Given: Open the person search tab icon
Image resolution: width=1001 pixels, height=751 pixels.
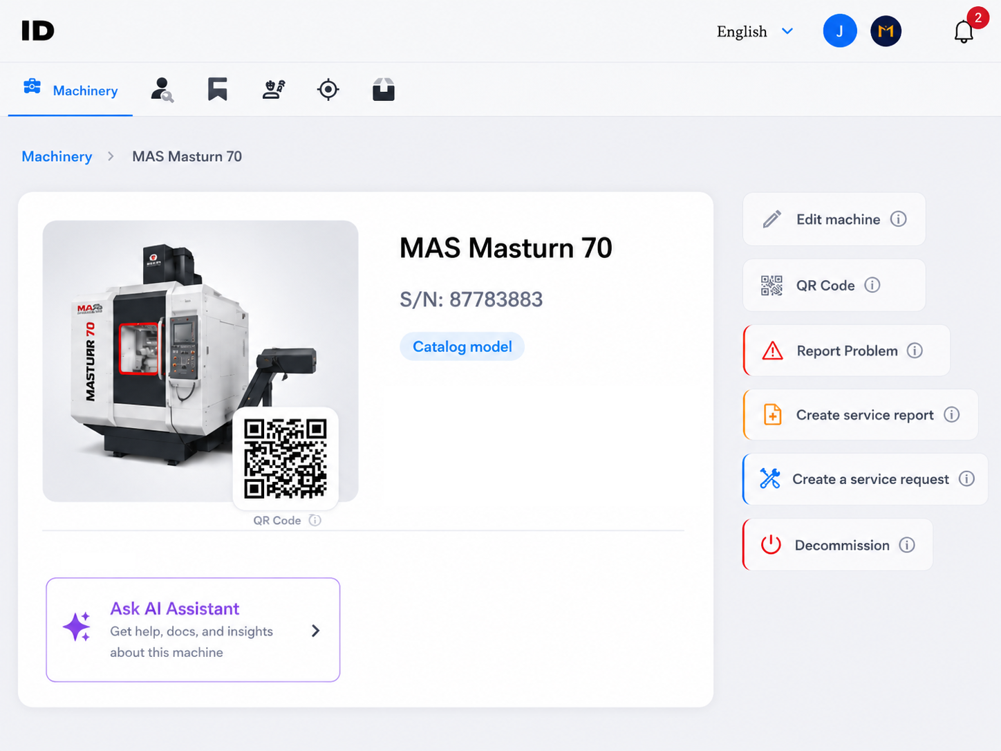Looking at the screenshot, I should click(x=162, y=90).
